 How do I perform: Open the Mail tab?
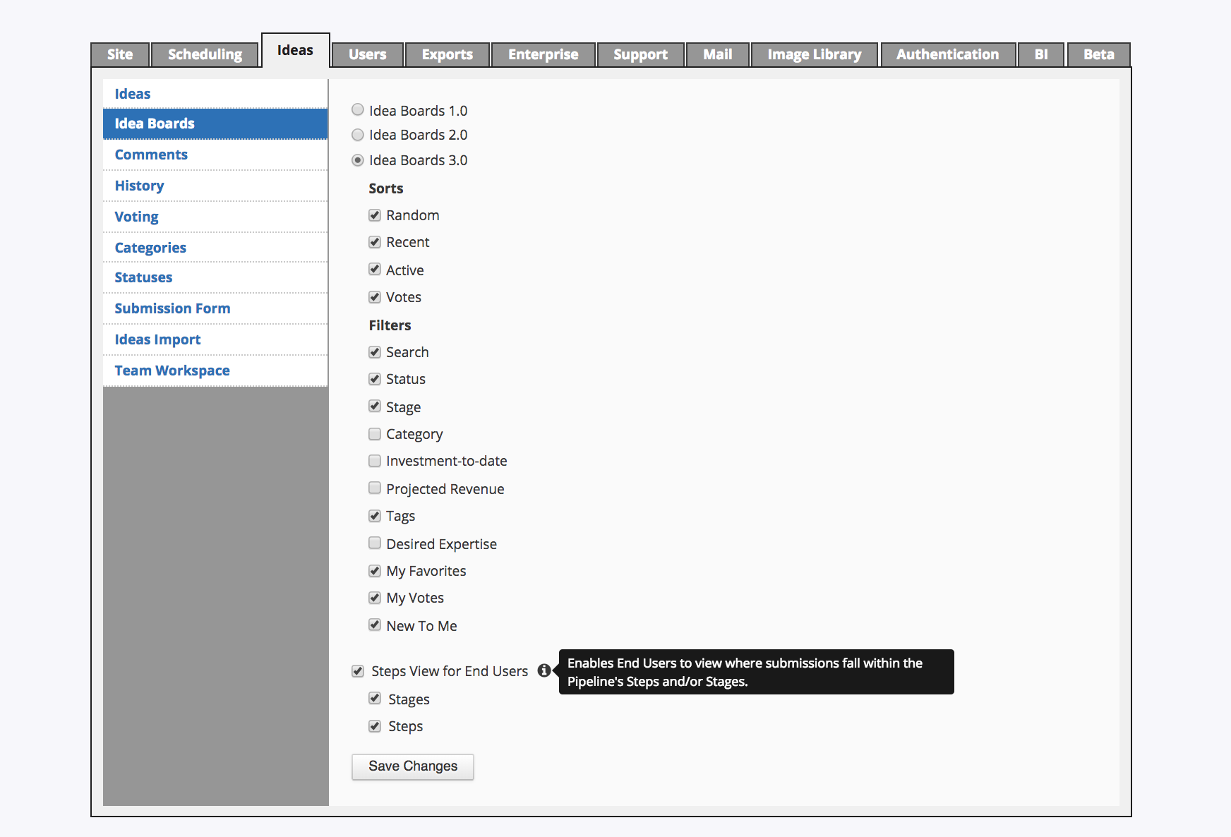[717, 54]
